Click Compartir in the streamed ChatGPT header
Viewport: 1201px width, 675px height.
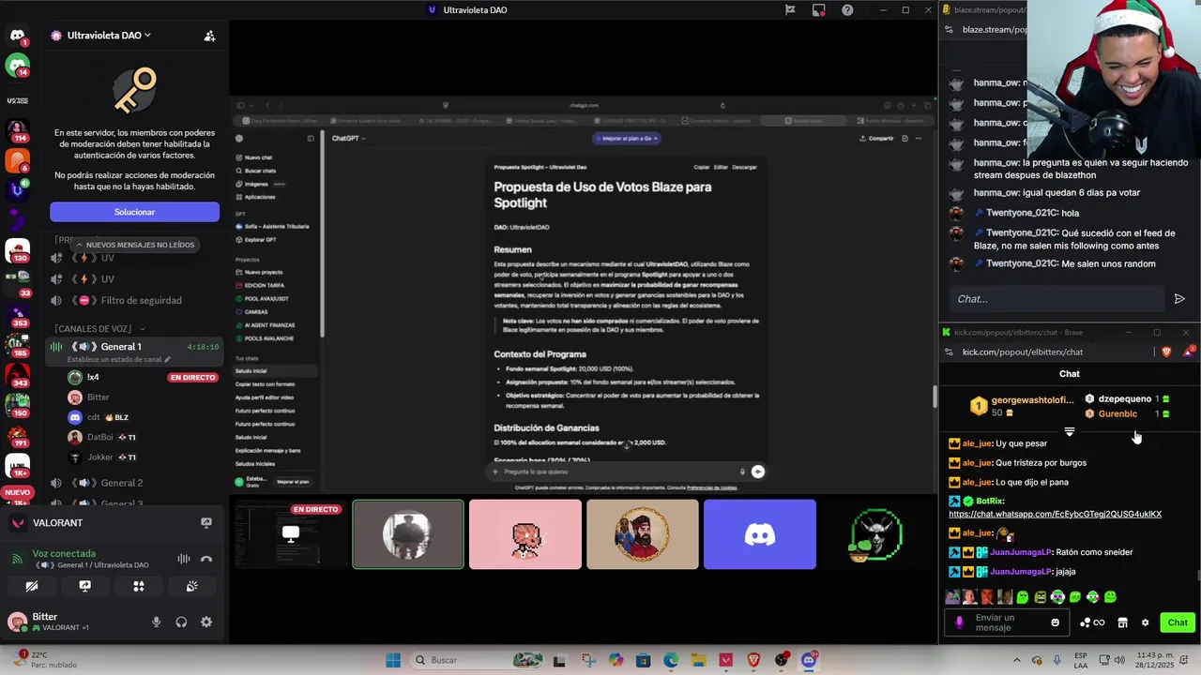(x=876, y=138)
